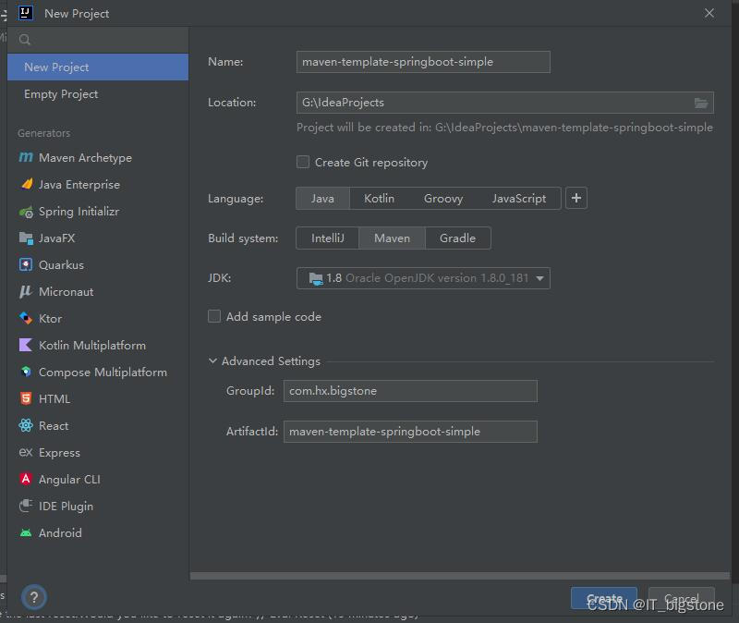Click the Java Enterprise generator icon
Image resolution: width=739 pixels, height=623 pixels.
coord(27,184)
